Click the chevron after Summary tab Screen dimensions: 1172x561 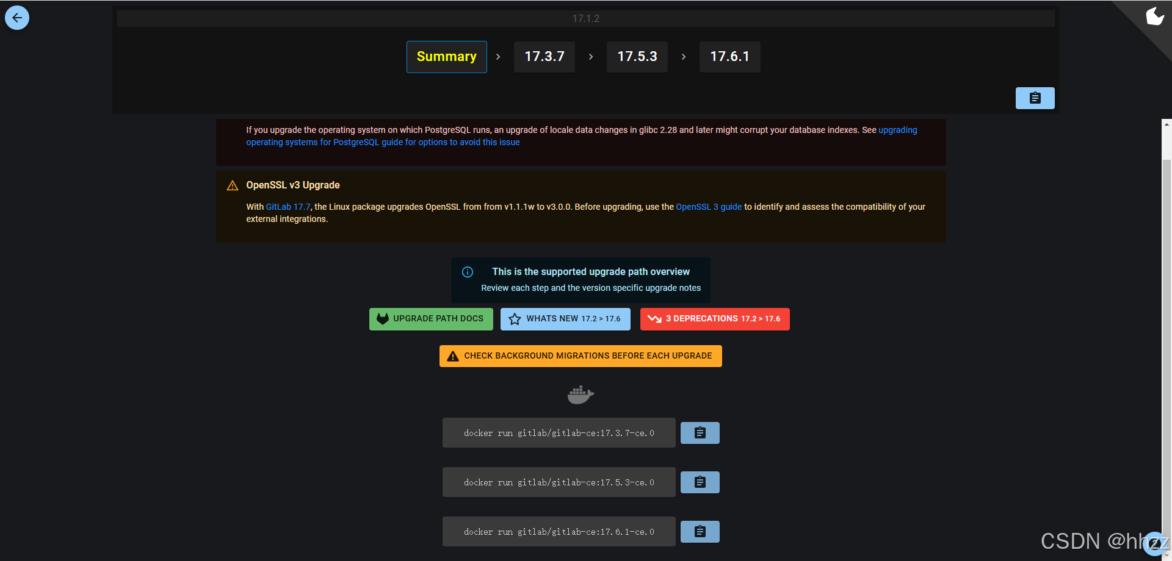pyautogui.click(x=498, y=57)
